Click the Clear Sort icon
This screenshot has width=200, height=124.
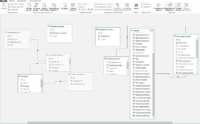click(96, 10)
